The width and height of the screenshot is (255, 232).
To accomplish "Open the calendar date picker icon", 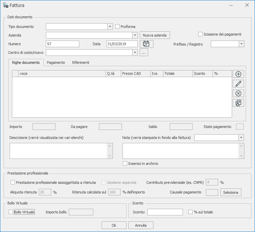I will 146,44.
